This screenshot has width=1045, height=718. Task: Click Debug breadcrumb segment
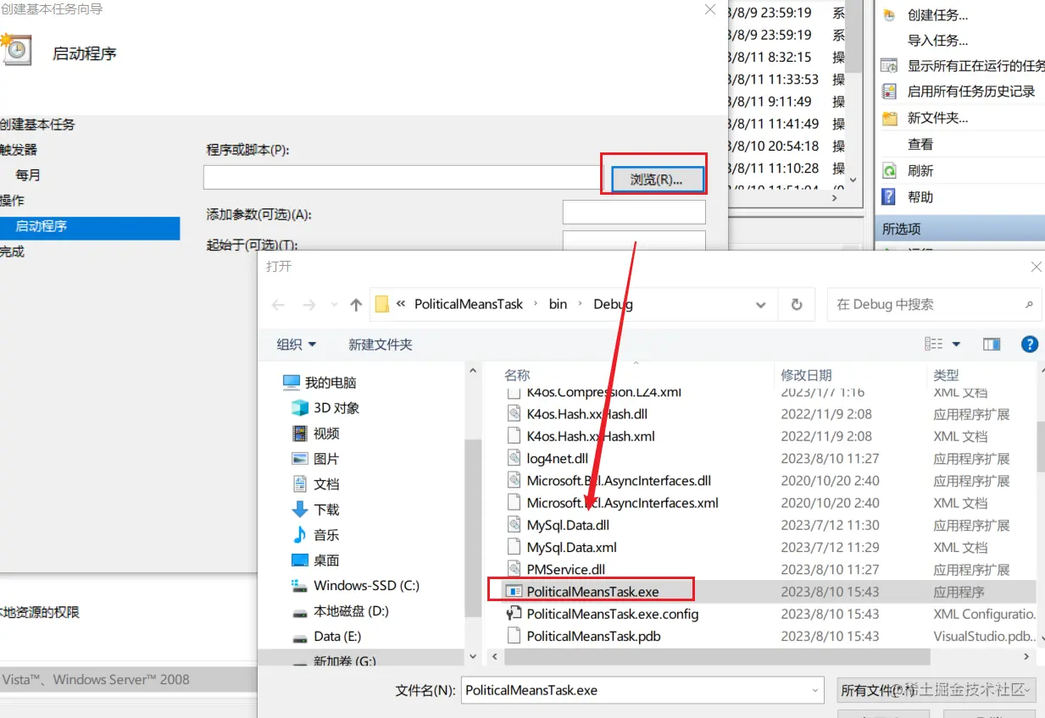613,304
